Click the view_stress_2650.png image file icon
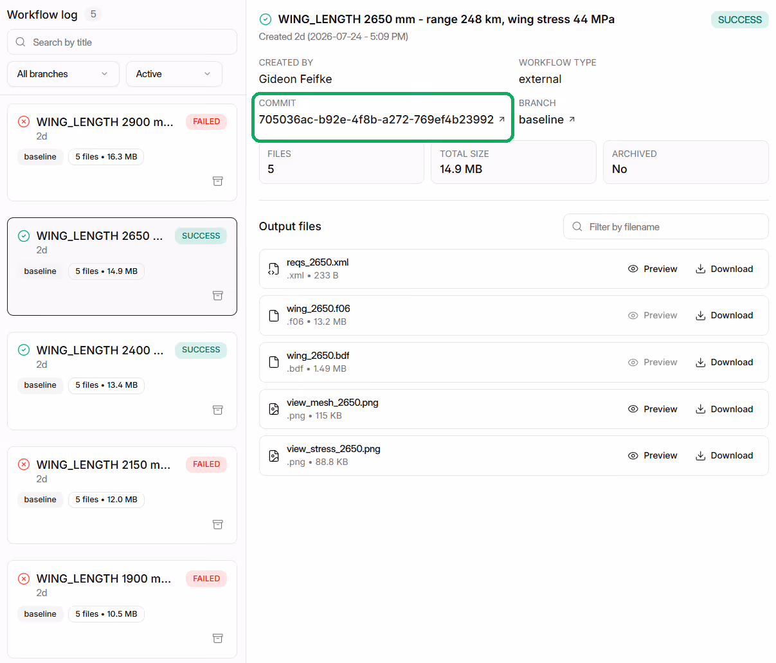This screenshot has height=663, width=776. [274, 455]
